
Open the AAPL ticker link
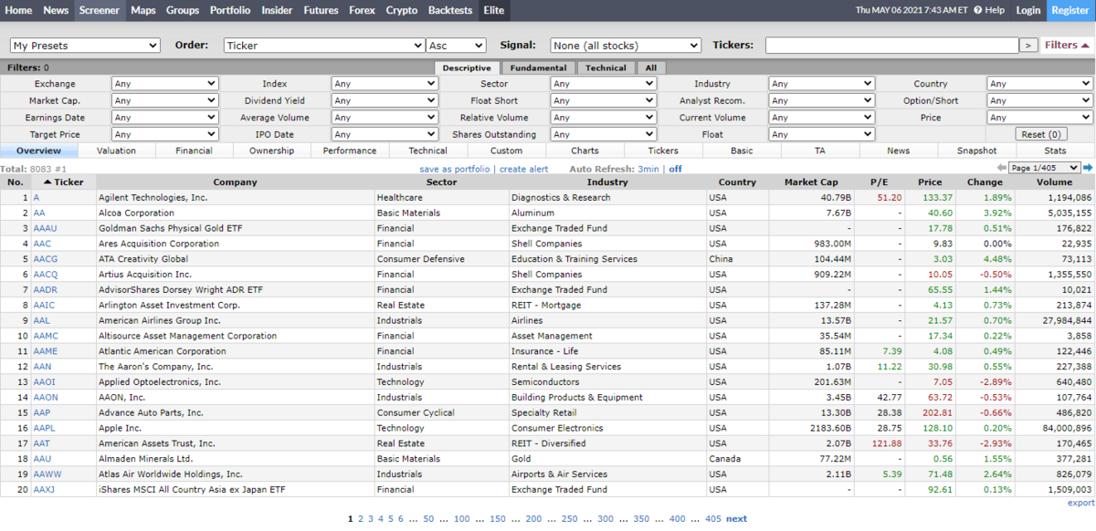[x=45, y=428]
